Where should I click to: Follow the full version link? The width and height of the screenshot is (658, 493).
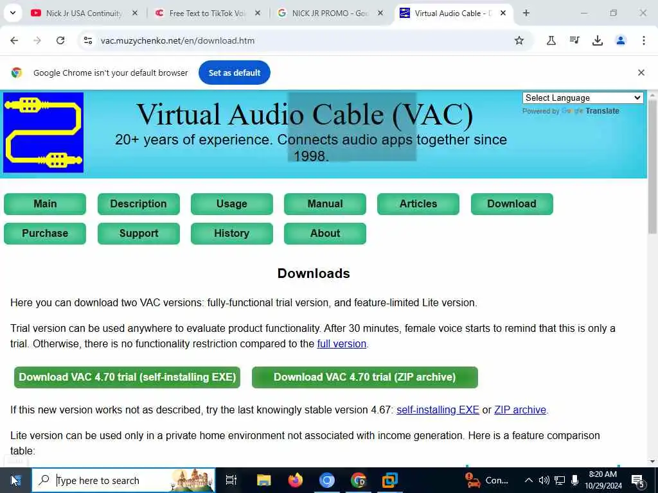[x=342, y=344]
